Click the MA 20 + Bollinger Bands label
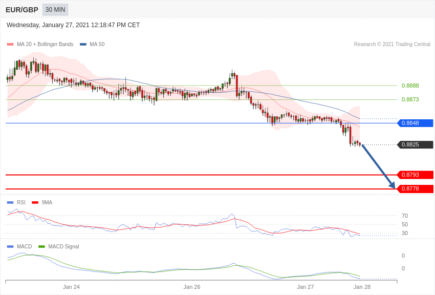The height and width of the screenshot is (295, 435). coord(45,44)
